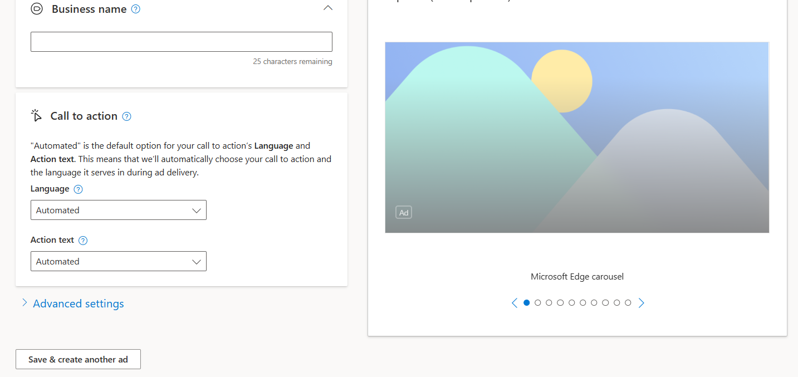
Task: Collapse the Business name section
Action: click(x=328, y=8)
